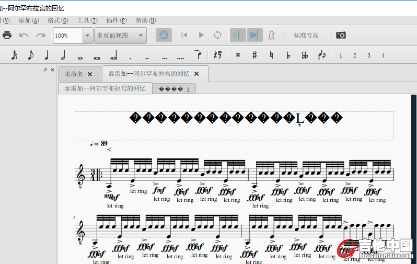Edit the 100% zoom field
The height and width of the screenshot is (264, 417).
(x=68, y=36)
